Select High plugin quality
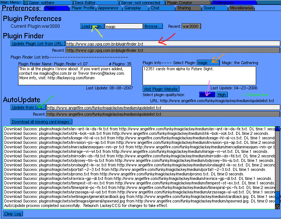This screenshot has width=281, height=219. point(222,95)
